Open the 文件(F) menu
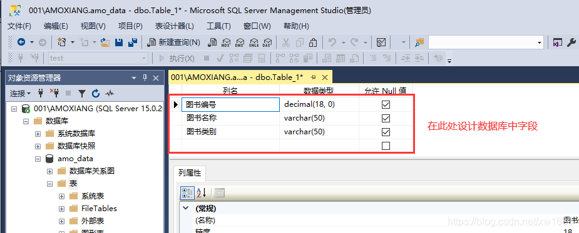 click(x=19, y=26)
